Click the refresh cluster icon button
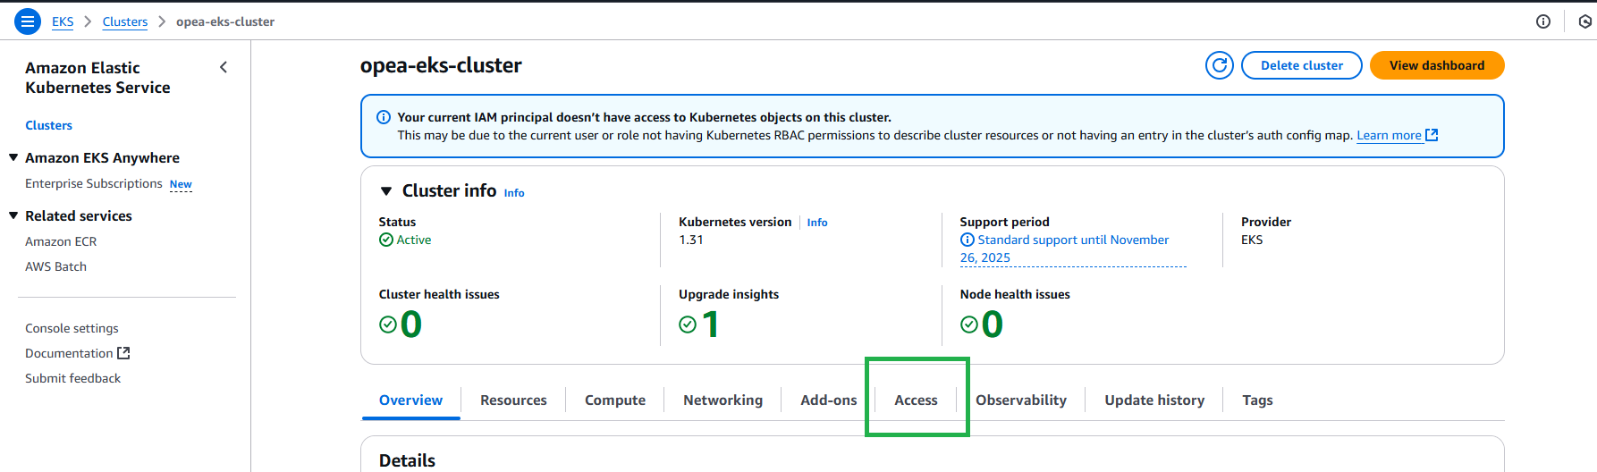 [x=1220, y=65]
